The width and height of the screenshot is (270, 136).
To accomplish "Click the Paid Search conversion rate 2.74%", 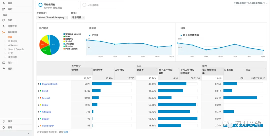I will point(218,126).
